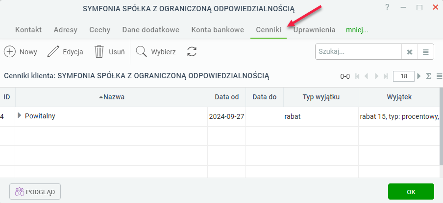
Task: Click the Data od column header
Action: pyautogui.click(x=227, y=97)
